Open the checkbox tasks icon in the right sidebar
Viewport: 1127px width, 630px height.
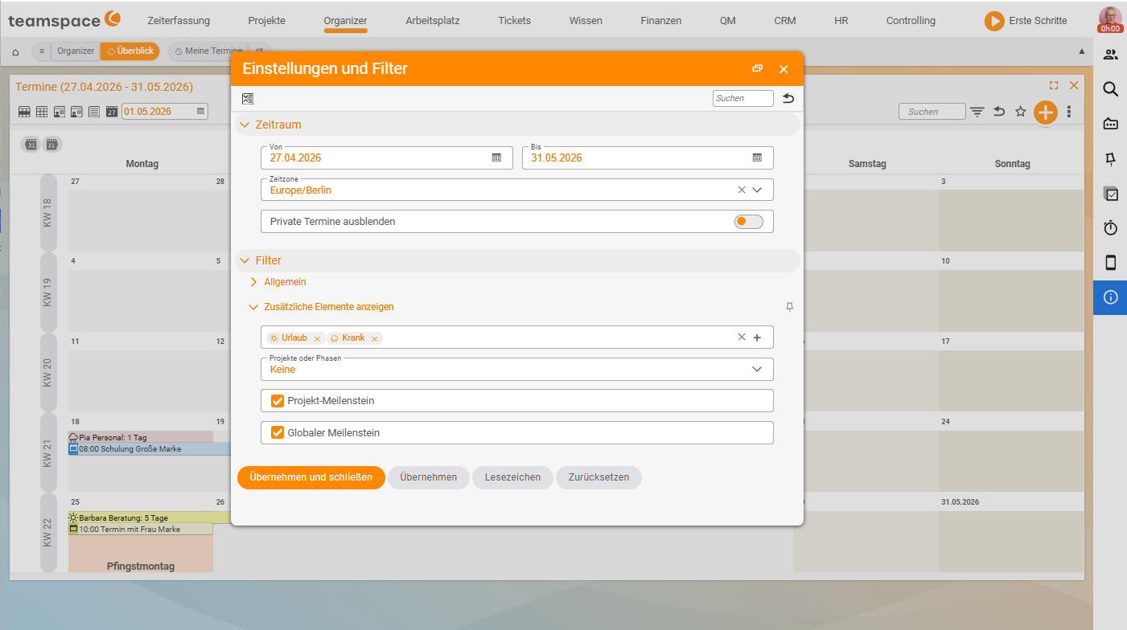[1110, 194]
